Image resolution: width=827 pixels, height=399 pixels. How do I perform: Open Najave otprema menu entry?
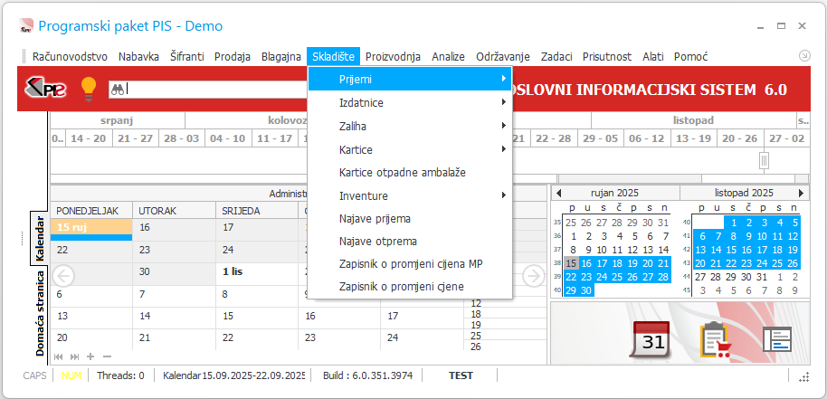(x=410, y=242)
